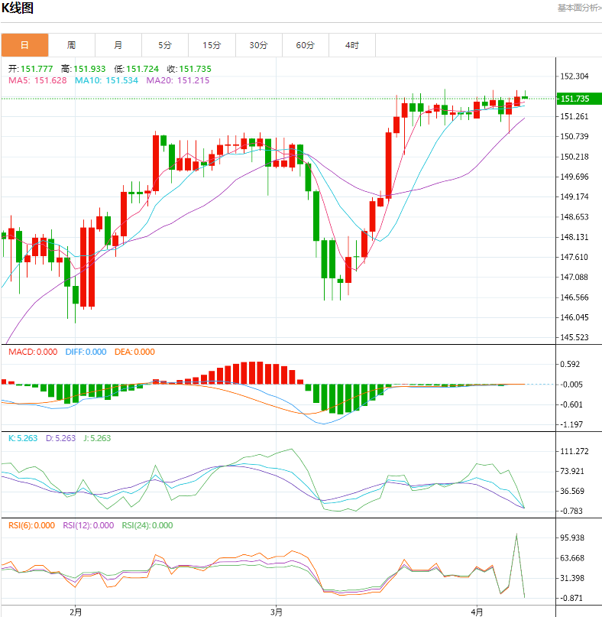
Task: Open the 基本面分析 link
Action: pyautogui.click(x=578, y=8)
